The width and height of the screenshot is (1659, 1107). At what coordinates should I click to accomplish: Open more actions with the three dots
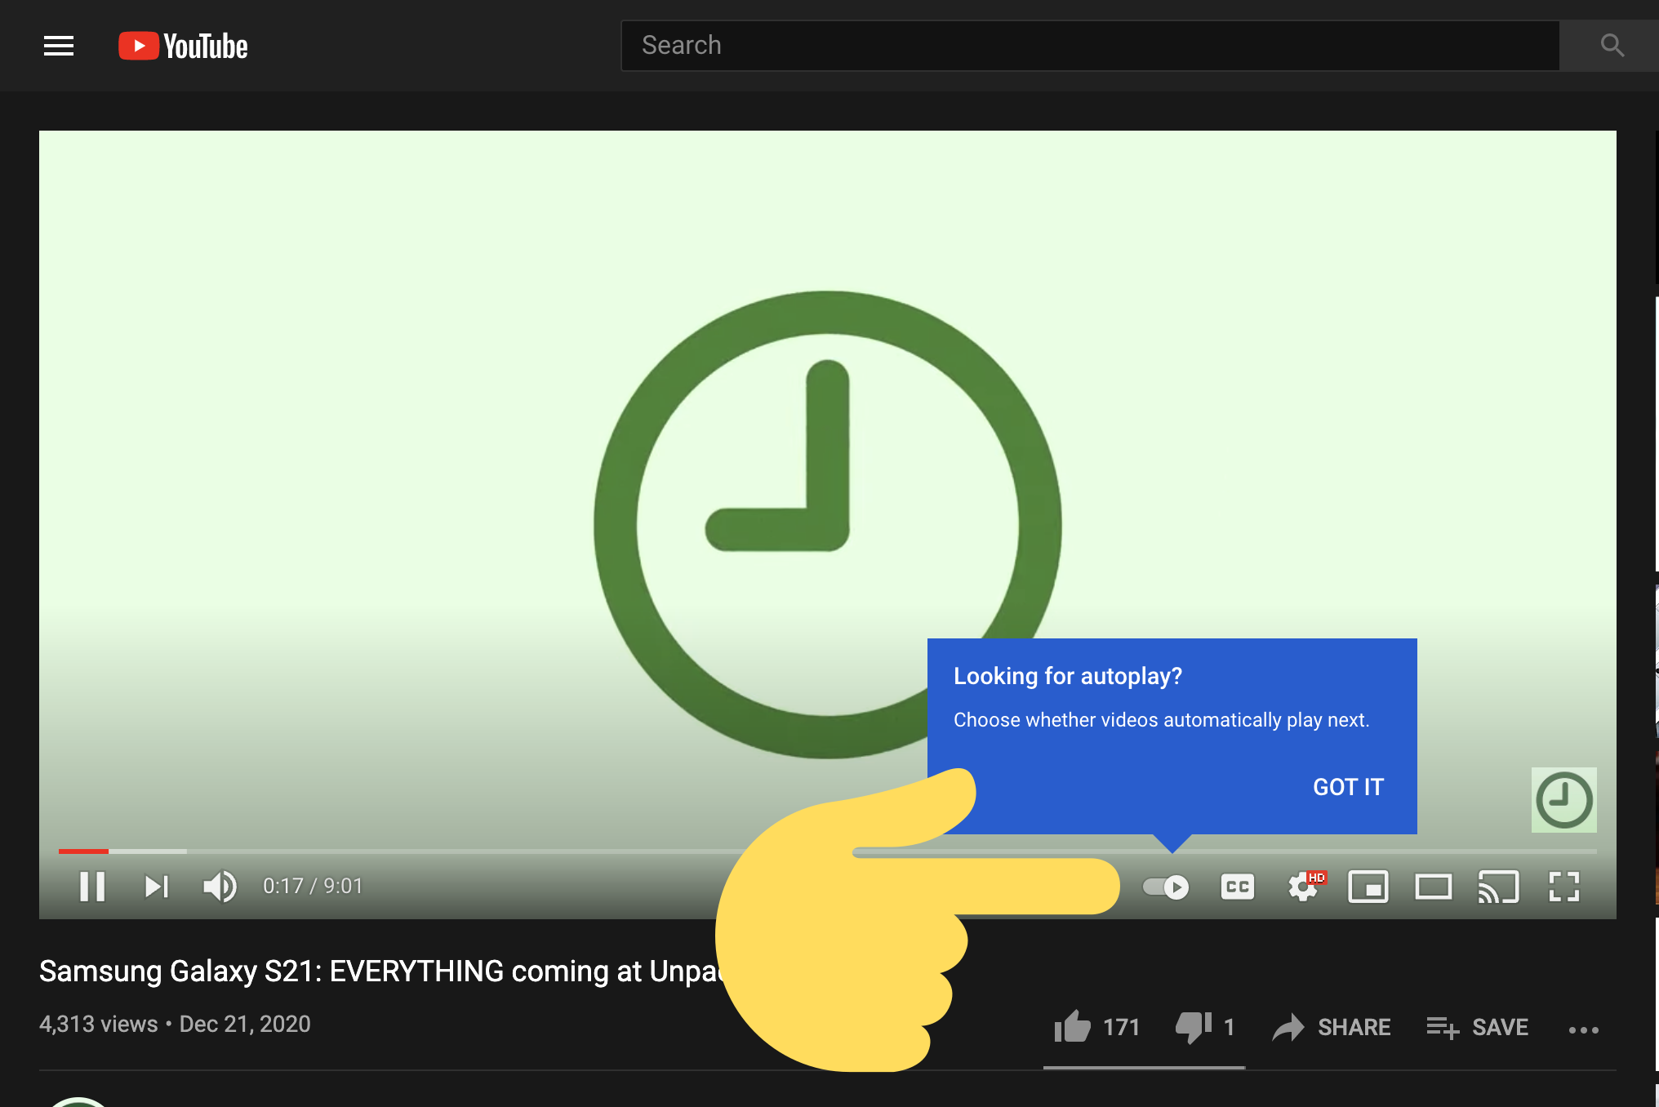click(1584, 1029)
